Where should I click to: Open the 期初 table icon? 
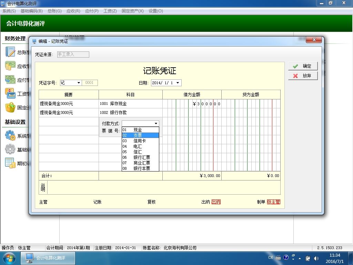10,163
